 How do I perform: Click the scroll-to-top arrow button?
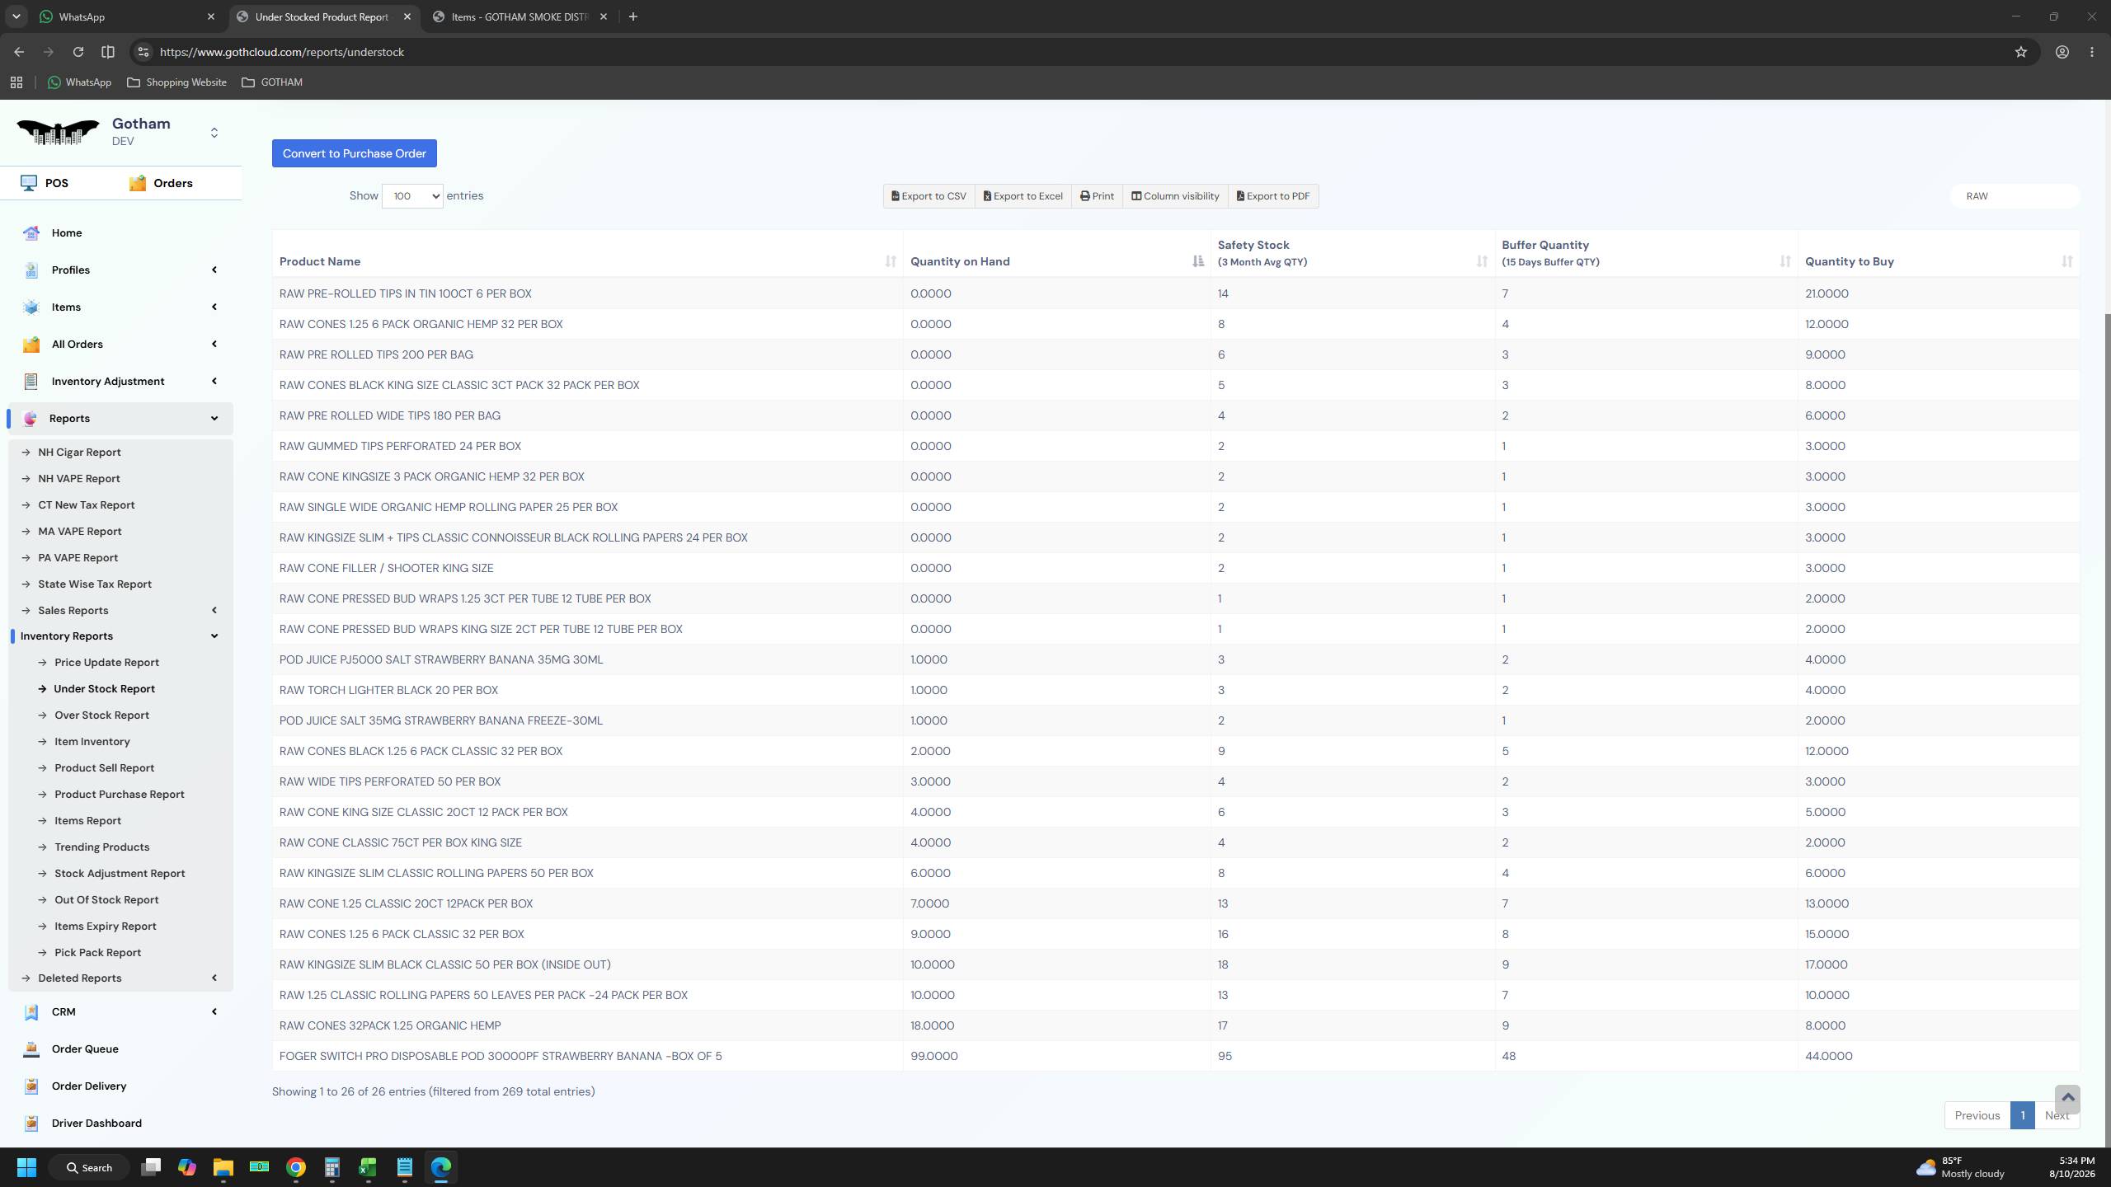click(x=2067, y=1098)
